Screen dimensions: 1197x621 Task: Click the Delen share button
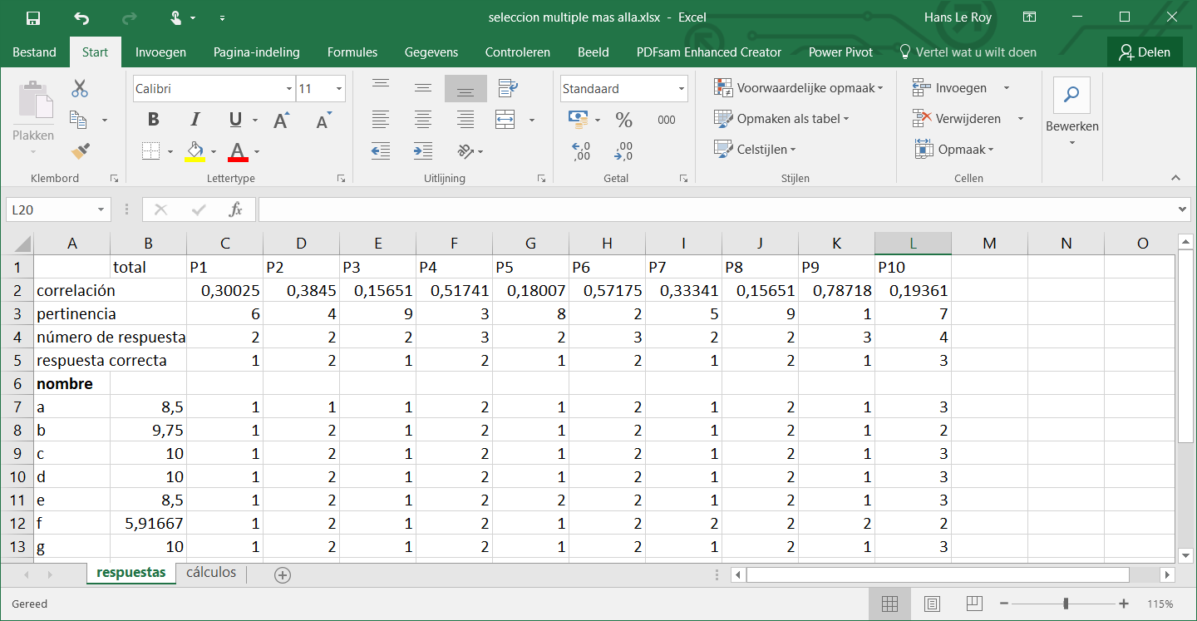point(1145,52)
